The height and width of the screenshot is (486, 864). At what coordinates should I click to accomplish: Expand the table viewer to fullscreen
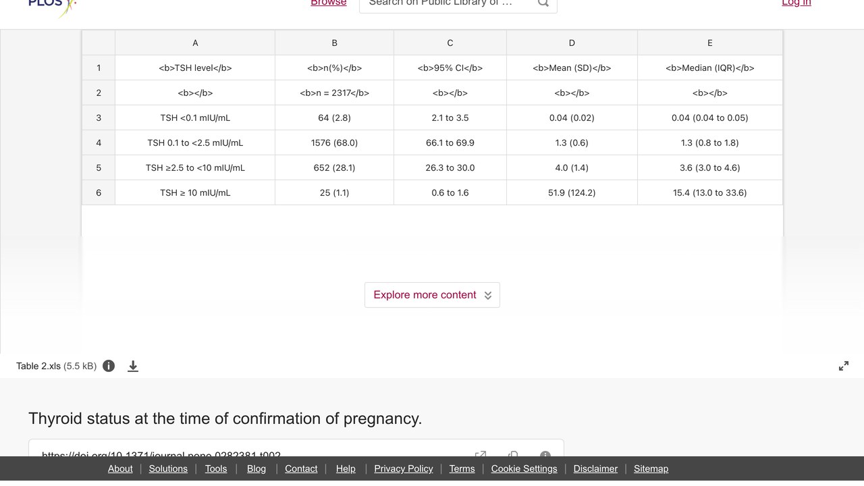(x=844, y=366)
